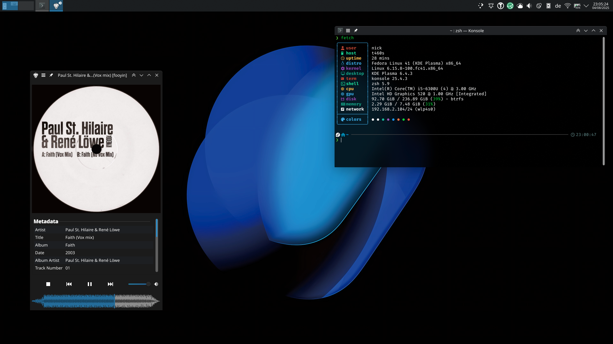
Task: Activate Konsole from the task manager
Action: point(42,5)
